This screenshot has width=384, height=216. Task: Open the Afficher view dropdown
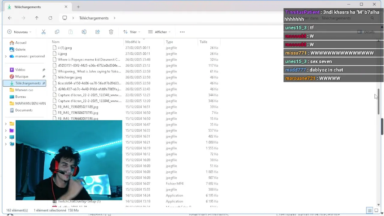pyautogui.click(x=159, y=32)
